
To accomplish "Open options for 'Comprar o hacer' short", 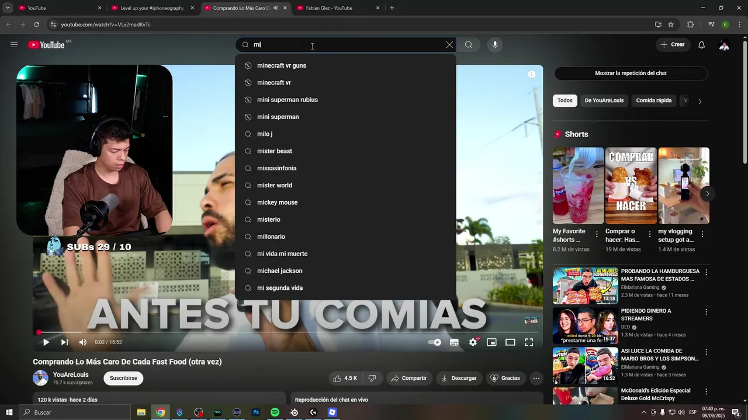I will click(649, 235).
